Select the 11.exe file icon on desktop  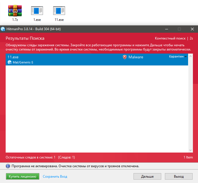tap(59, 10)
